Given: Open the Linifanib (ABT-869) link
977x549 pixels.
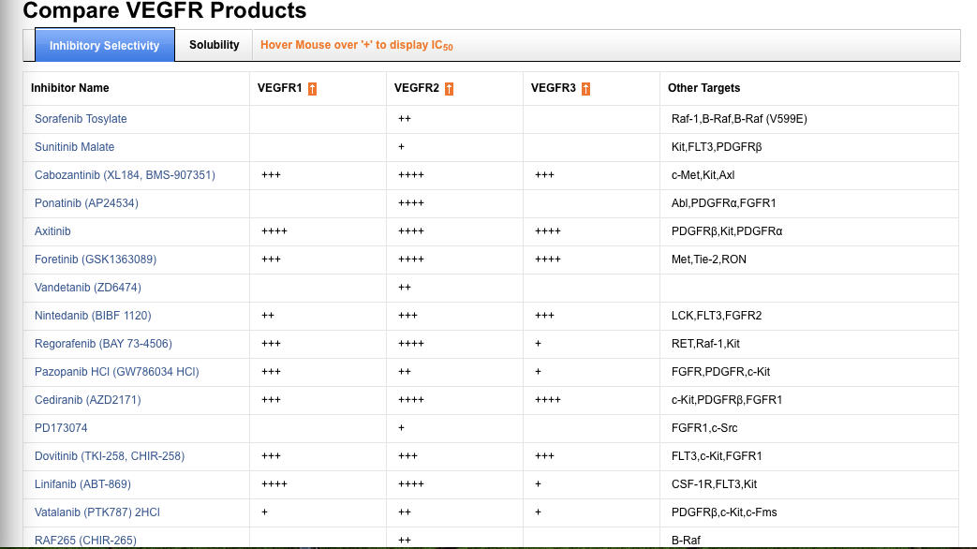Looking at the screenshot, I should (x=82, y=484).
